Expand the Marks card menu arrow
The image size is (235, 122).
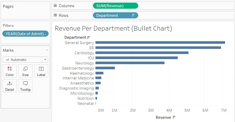tap(47, 50)
